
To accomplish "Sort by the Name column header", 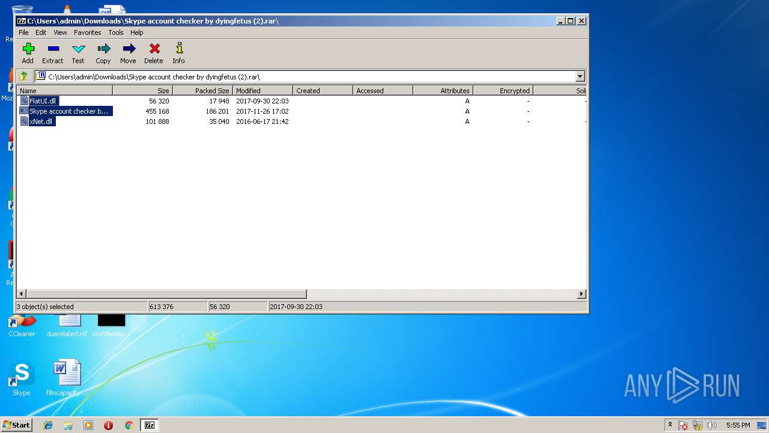I will tap(65, 91).
